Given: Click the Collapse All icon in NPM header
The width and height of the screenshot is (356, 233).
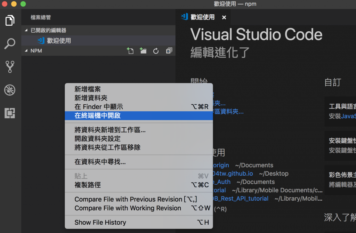Looking at the screenshot, I should (169, 51).
